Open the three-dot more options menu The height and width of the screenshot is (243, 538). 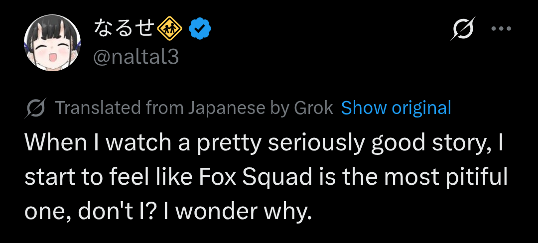tap(501, 29)
